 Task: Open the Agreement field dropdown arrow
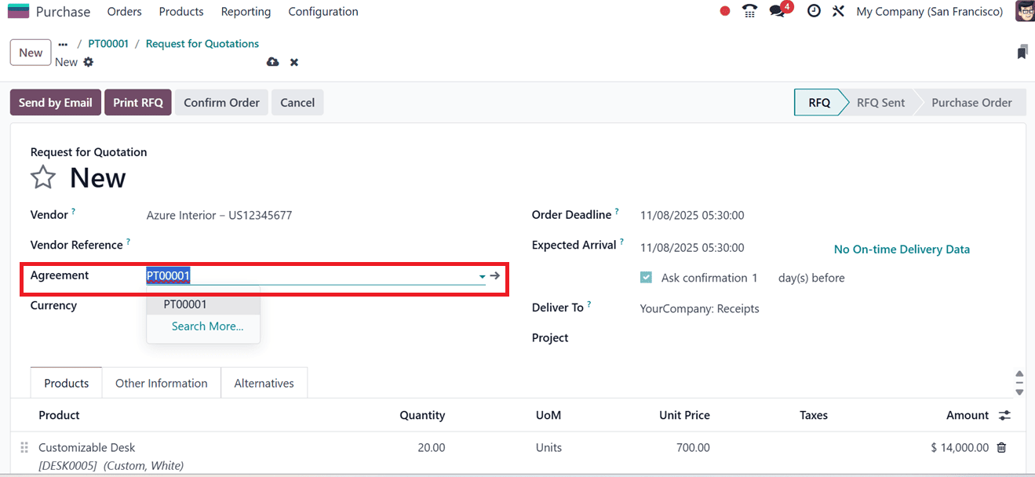(481, 276)
